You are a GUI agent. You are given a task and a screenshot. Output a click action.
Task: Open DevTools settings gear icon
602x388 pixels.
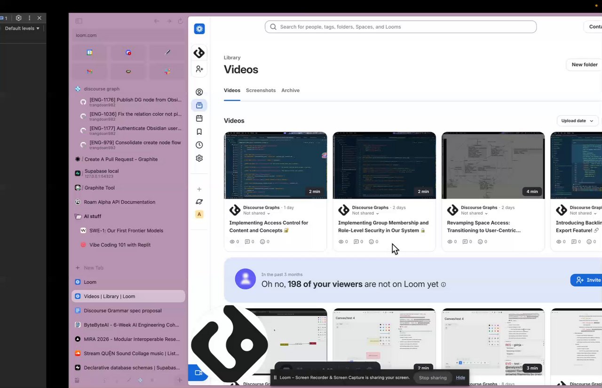[x=18, y=18]
